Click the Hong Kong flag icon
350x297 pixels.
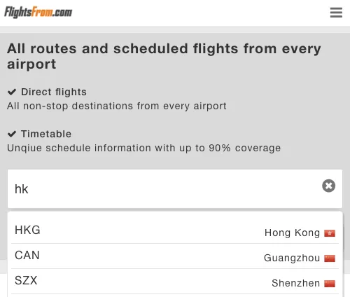point(330,233)
